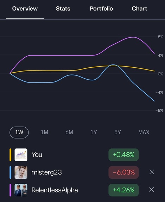Click the blue color bar for misterg23

tap(11, 172)
